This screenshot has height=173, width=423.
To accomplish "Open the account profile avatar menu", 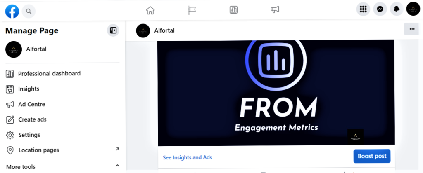I will click(x=413, y=9).
